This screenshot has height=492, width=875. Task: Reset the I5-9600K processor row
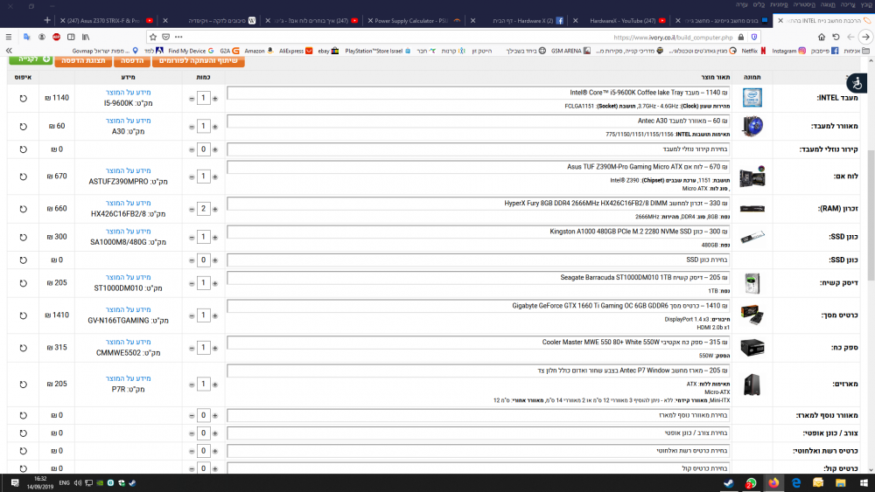[x=23, y=98]
